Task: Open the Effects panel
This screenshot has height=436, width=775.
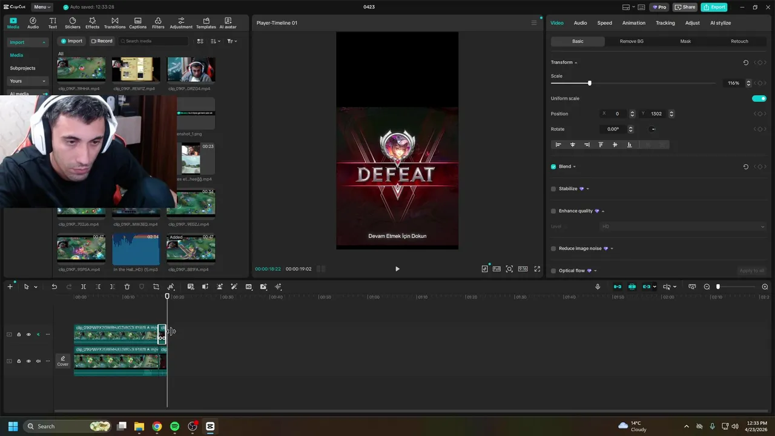Action: (x=92, y=23)
